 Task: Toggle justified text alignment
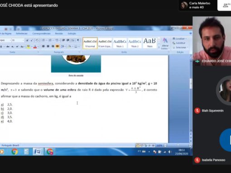(x=58, y=46)
